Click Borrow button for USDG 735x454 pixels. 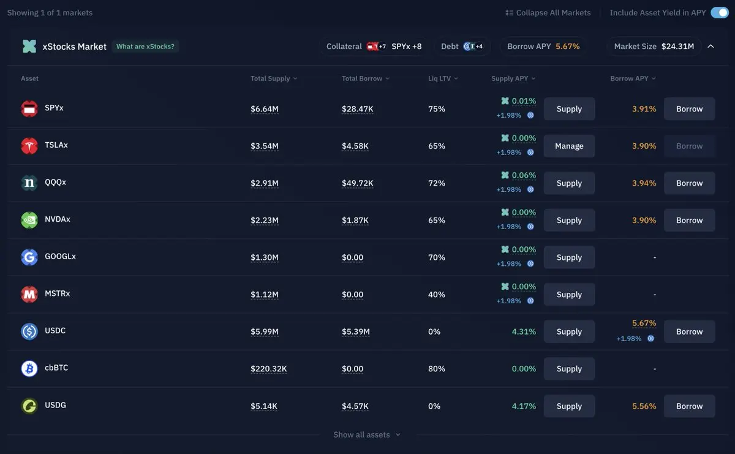pos(689,406)
